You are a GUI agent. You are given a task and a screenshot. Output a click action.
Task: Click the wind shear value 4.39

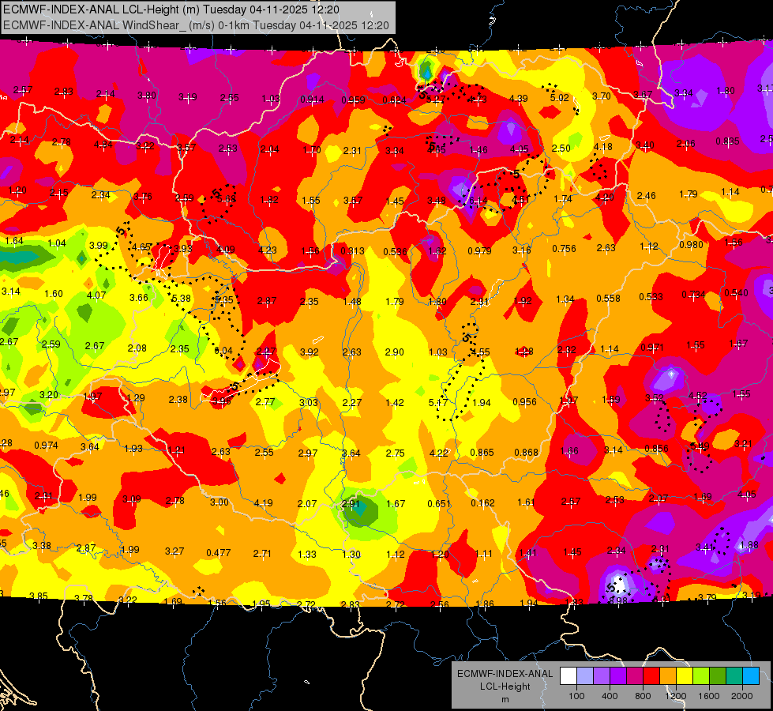(x=519, y=99)
